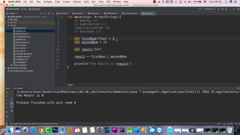Open the File menu
Image resolution: width=240 pixels, height=135 pixels.
click(x=25, y=1)
